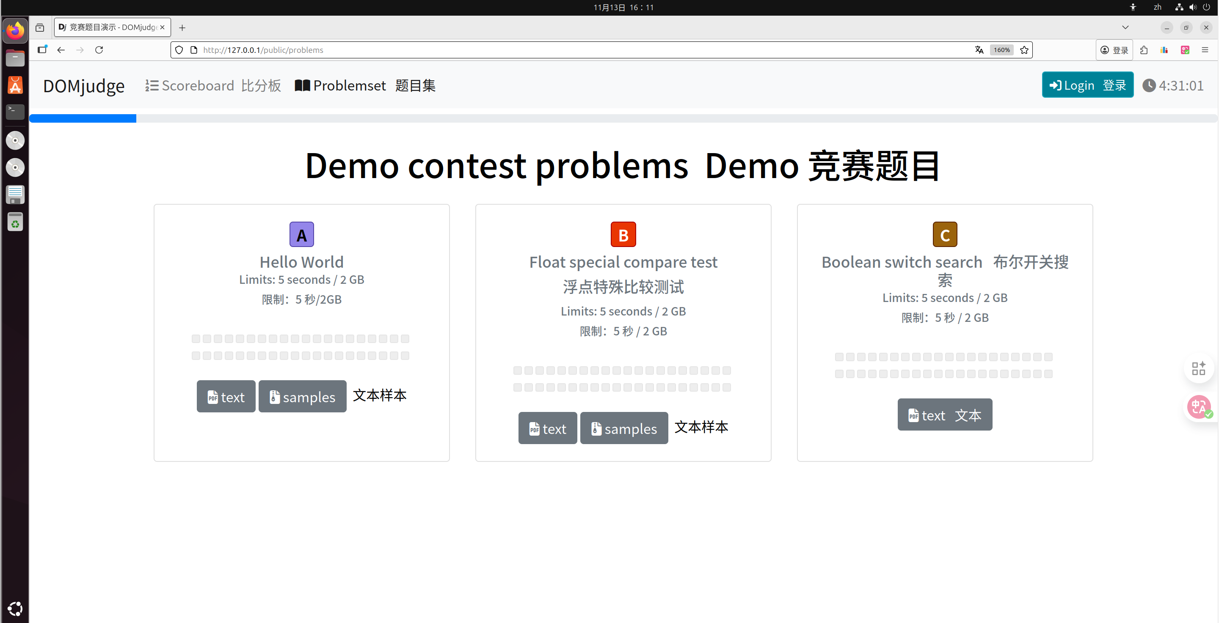
Task: Open the Scoreboard nav item
Action: (x=213, y=85)
